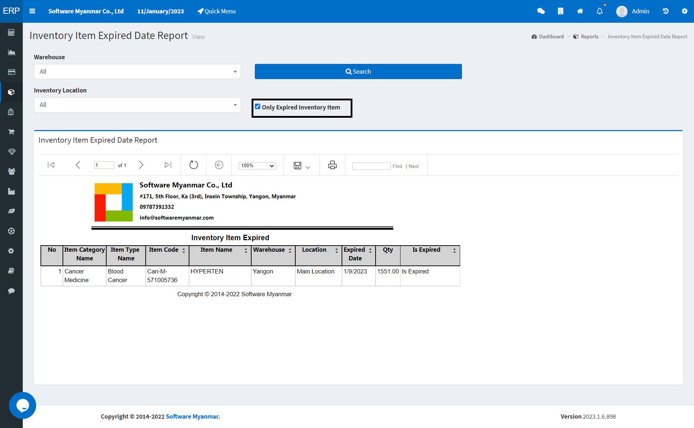Navigate to Reports breadcrumb
694x428 pixels.
point(586,36)
